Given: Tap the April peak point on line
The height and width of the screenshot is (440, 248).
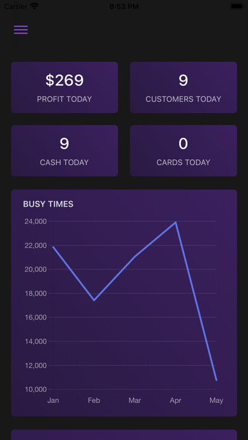Looking at the screenshot, I should point(175,223).
